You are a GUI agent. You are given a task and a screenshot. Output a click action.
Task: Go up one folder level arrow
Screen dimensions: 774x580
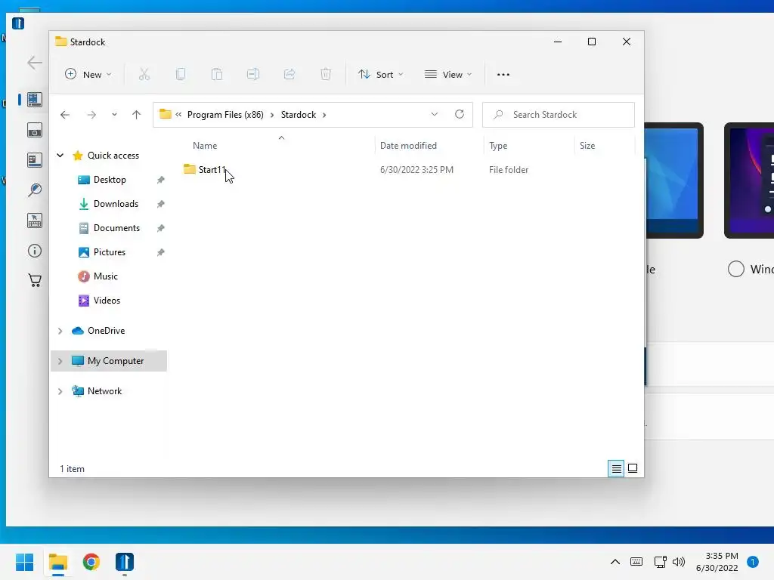[136, 115]
